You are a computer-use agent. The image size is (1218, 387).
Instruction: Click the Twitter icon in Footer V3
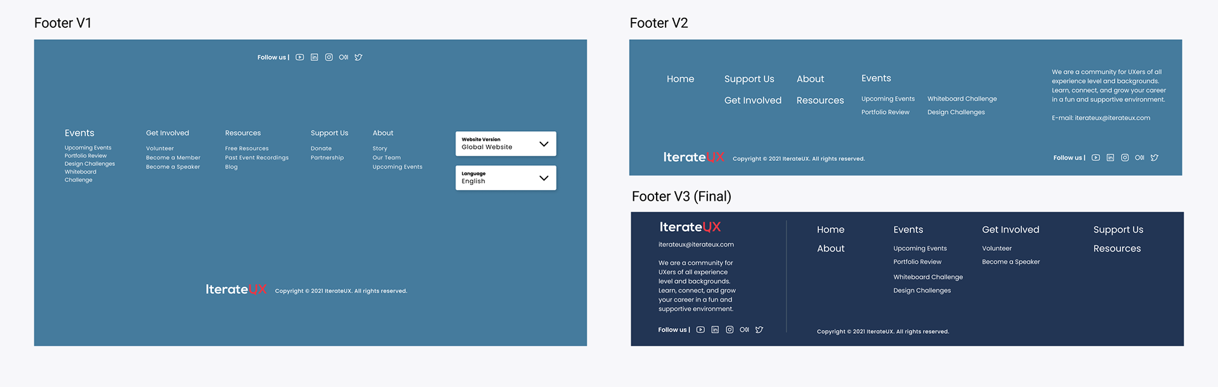(x=759, y=329)
